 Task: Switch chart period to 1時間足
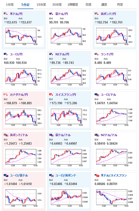tap(73, 5)
